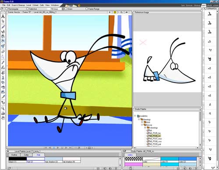This screenshot has width=219, height=170.
Task: Pick the hair shadow color swatch
Action: pos(53,159)
